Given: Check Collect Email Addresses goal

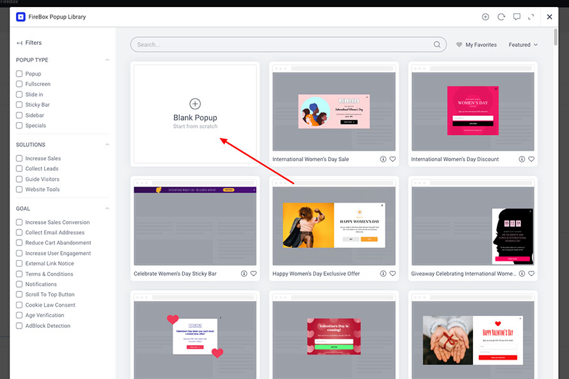Looking at the screenshot, I should click(x=19, y=232).
